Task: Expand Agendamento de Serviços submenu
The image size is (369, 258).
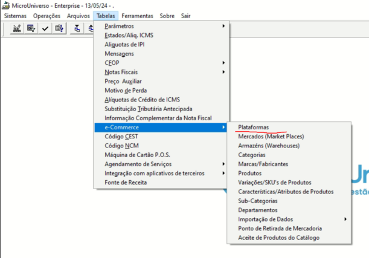Action: [161, 164]
